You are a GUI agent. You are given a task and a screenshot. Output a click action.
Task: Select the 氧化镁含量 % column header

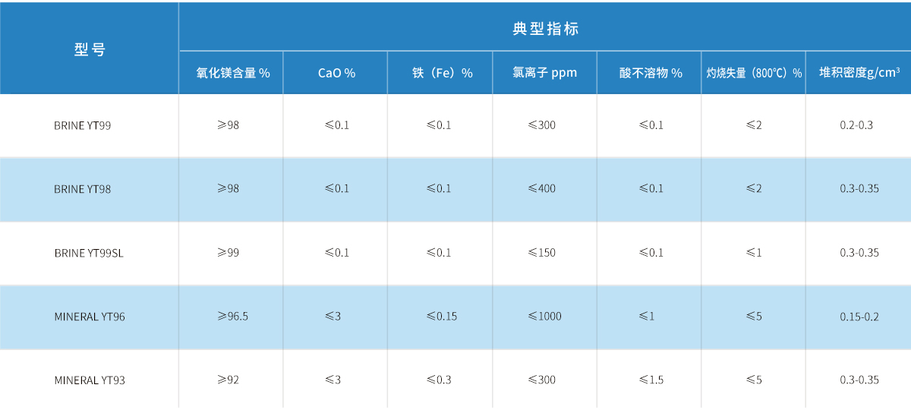[233, 73]
